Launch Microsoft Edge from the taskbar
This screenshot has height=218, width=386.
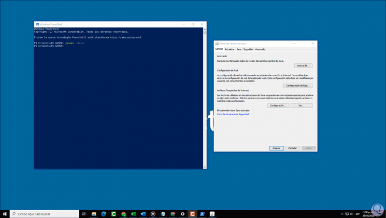click(104, 214)
